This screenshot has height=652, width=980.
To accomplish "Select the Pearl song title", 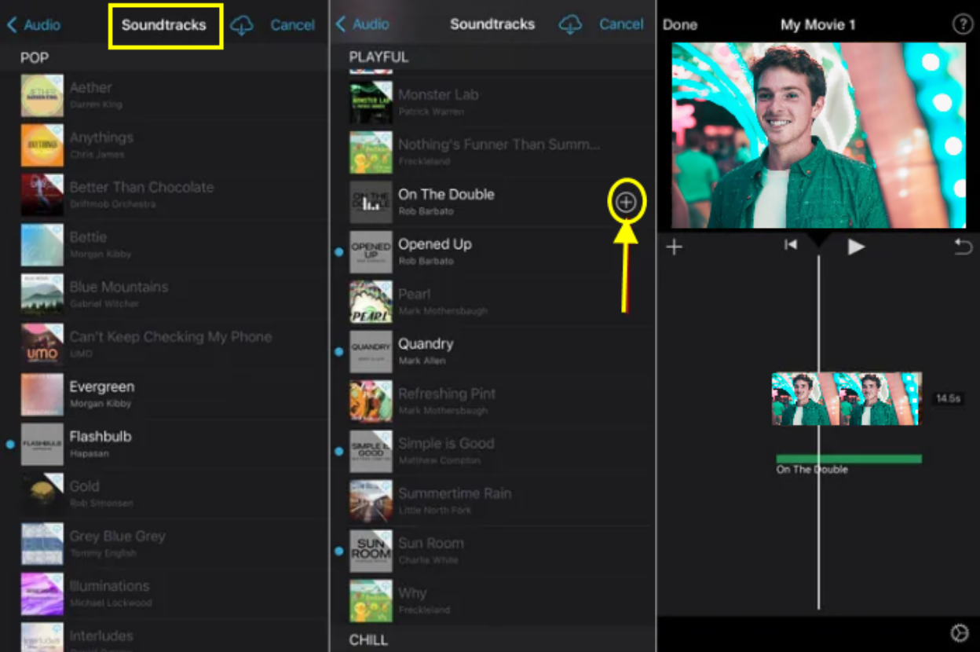I will (x=414, y=294).
